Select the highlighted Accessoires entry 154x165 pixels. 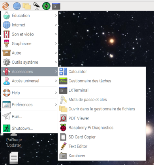pyautogui.click(x=30, y=72)
